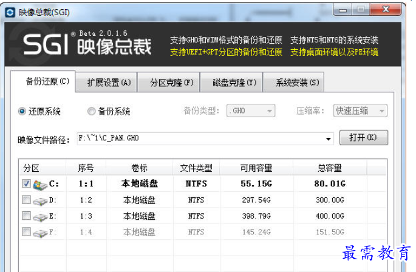Click the 文件类型 column header

pyautogui.click(x=196, y=168)
